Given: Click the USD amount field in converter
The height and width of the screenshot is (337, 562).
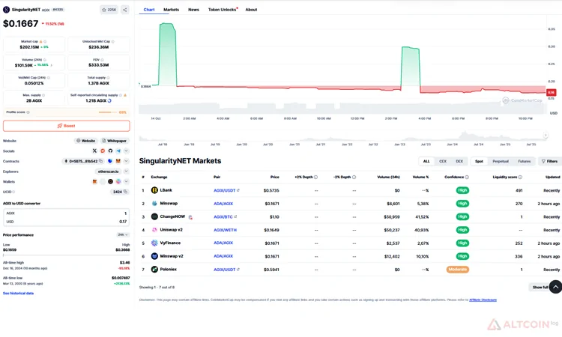Looking at the screenshot, I should pos(66,222).
